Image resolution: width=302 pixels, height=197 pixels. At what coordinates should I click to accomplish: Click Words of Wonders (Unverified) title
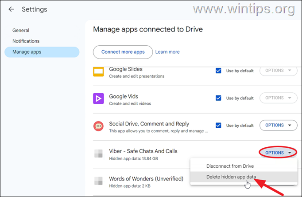(146, 179)
